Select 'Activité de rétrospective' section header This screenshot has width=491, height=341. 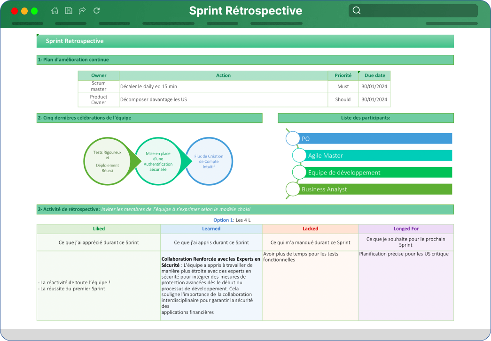245,209
